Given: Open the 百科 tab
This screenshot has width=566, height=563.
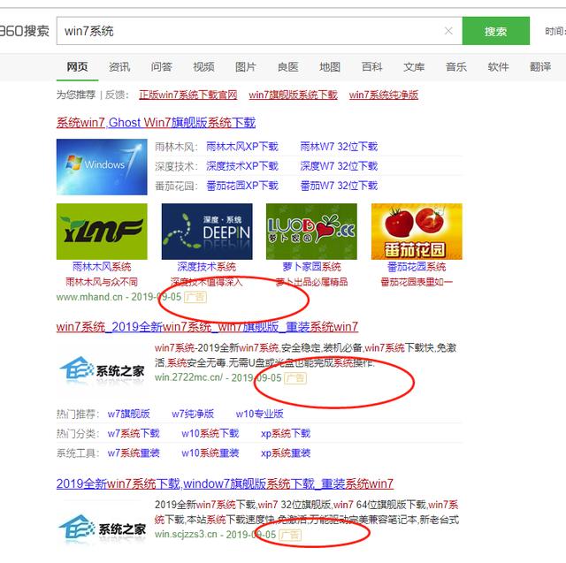Looking at the screenshot, I should (x=371, y=66).
